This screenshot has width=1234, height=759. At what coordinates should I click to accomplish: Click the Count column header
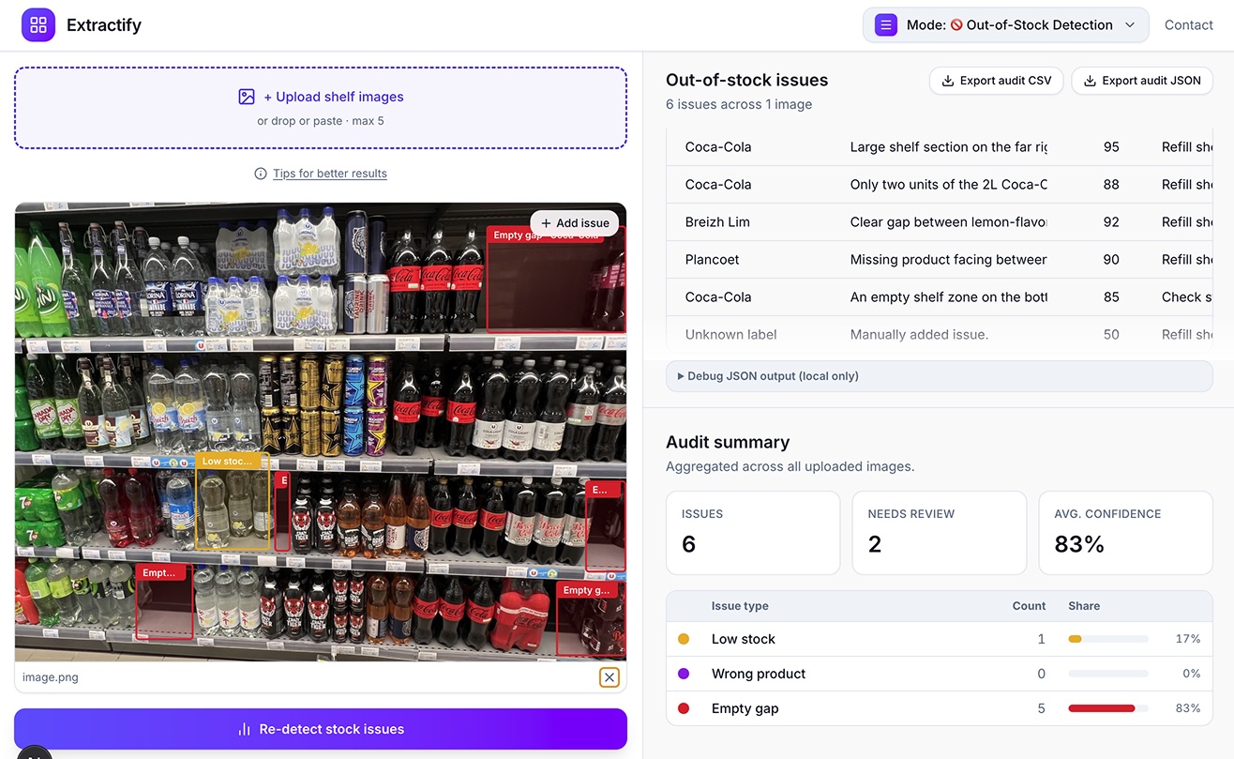1029,606
